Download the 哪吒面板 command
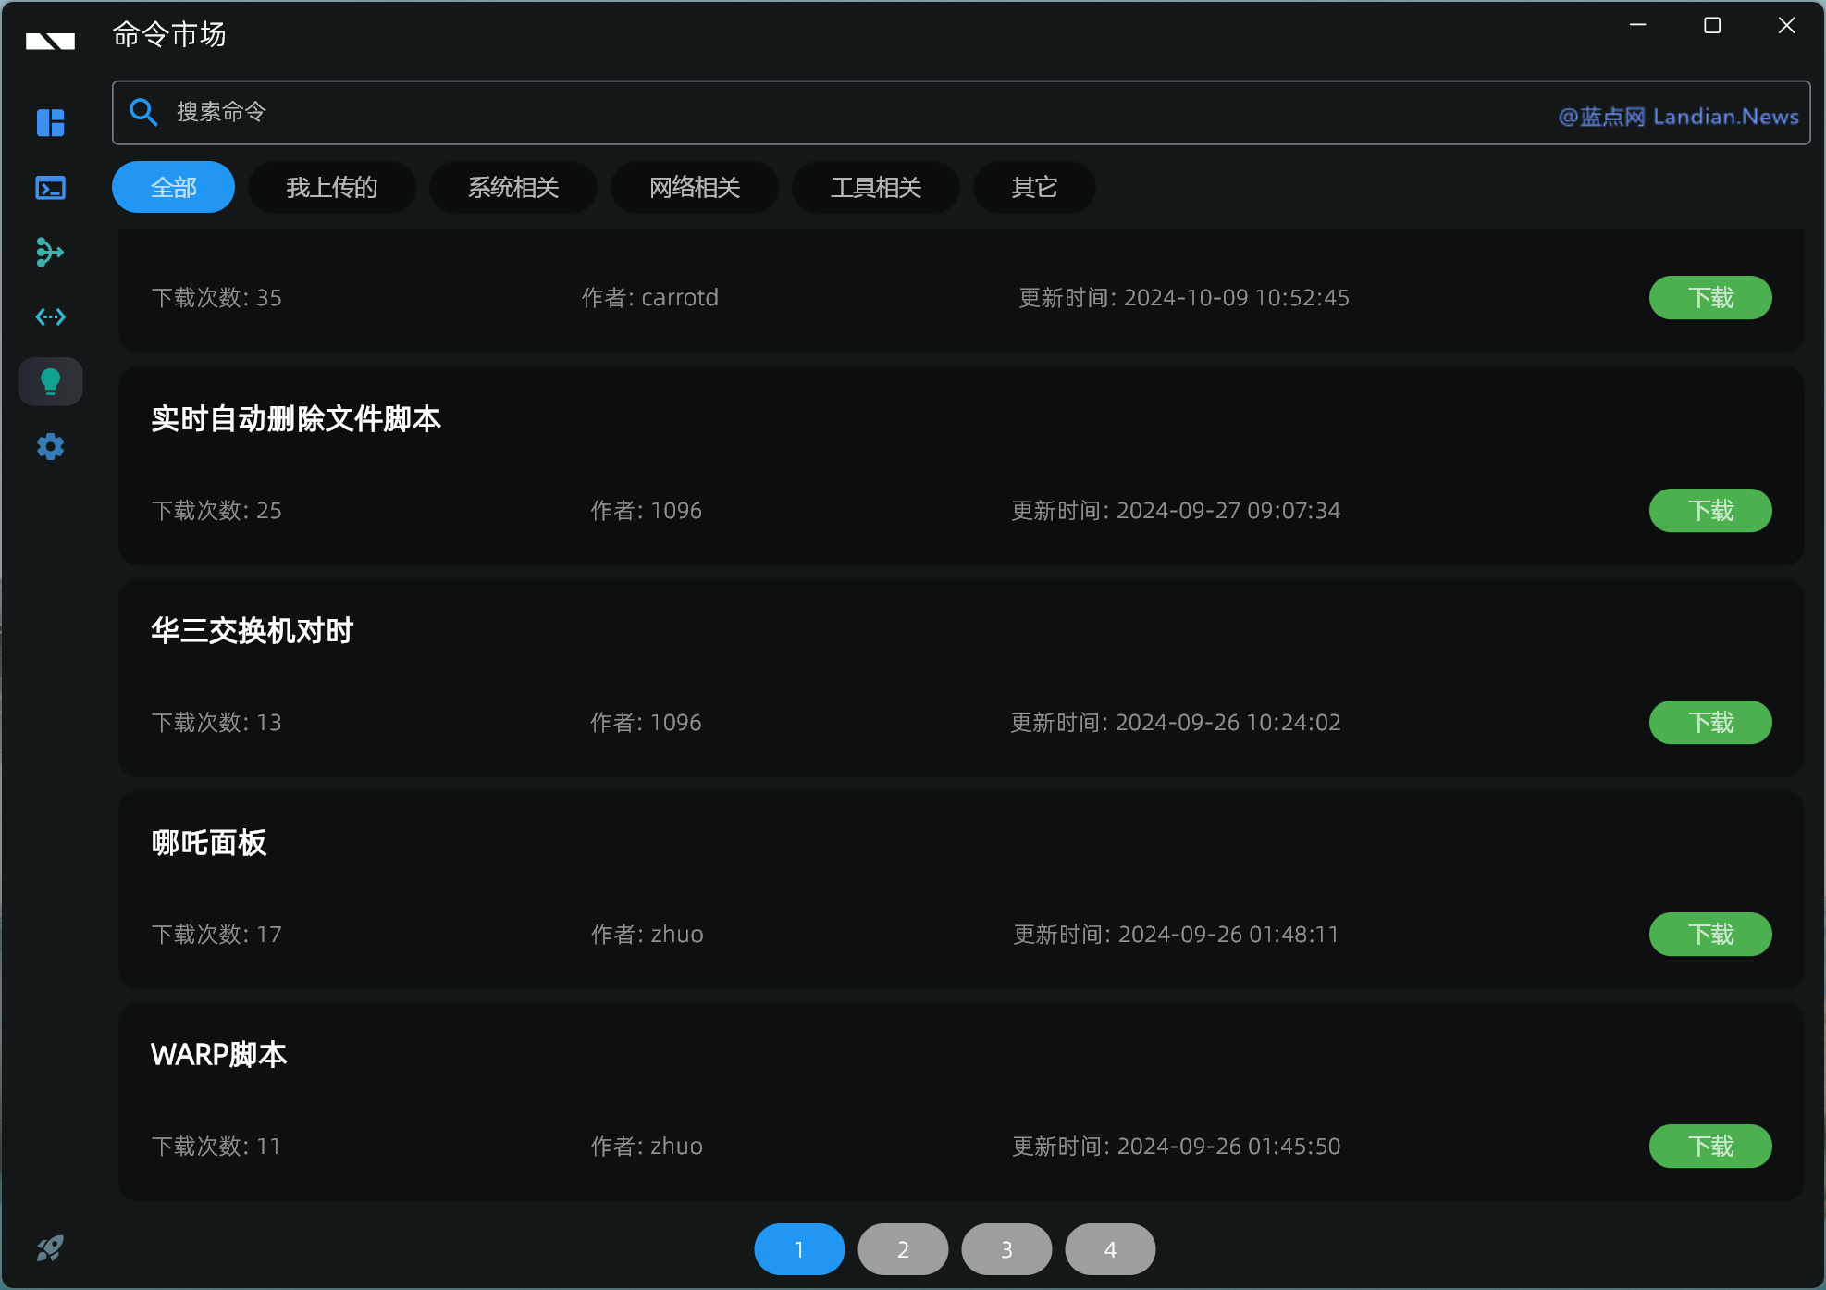1826x1290 pixels. point(1709,934)
